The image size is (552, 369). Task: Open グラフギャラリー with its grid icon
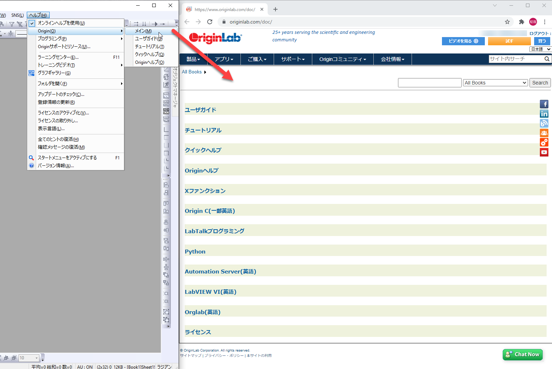coord(31,73)
